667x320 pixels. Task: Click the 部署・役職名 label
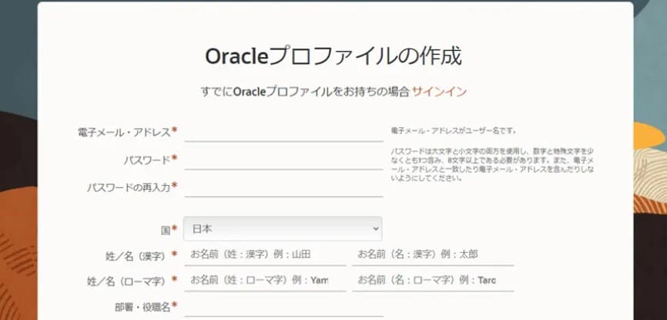coord(142,307)
